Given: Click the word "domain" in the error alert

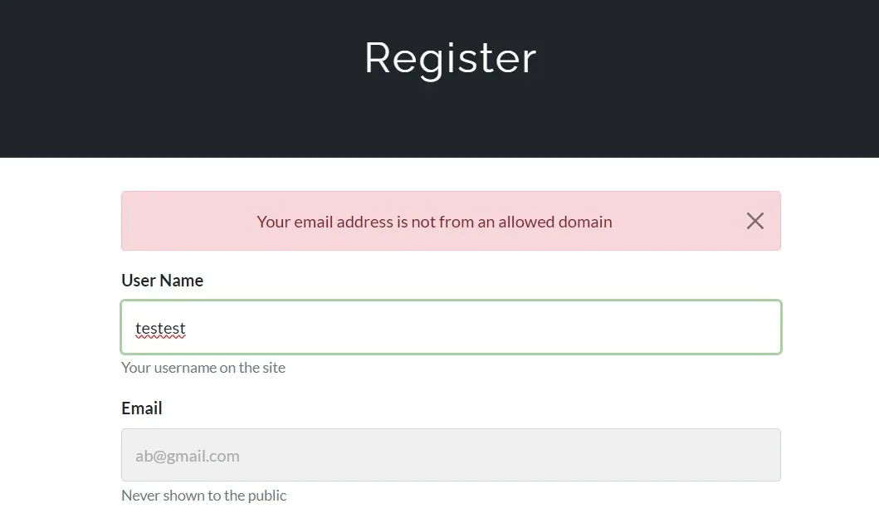Looking at the screenshot, I should [584, 222].
